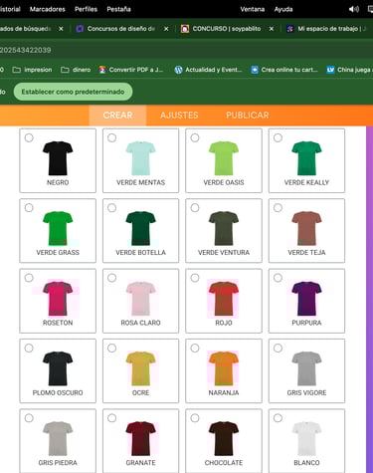
Task: Click the black NEGRO t-shirt image
Action: point(58,158)
